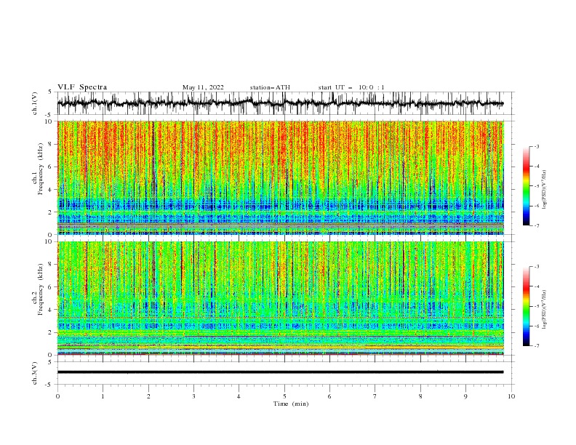The width and height of the screenshot is (576, 445).
Task: Click the "2" tick on the time axis
Action: pyautogui.click(x=148, y=396)
